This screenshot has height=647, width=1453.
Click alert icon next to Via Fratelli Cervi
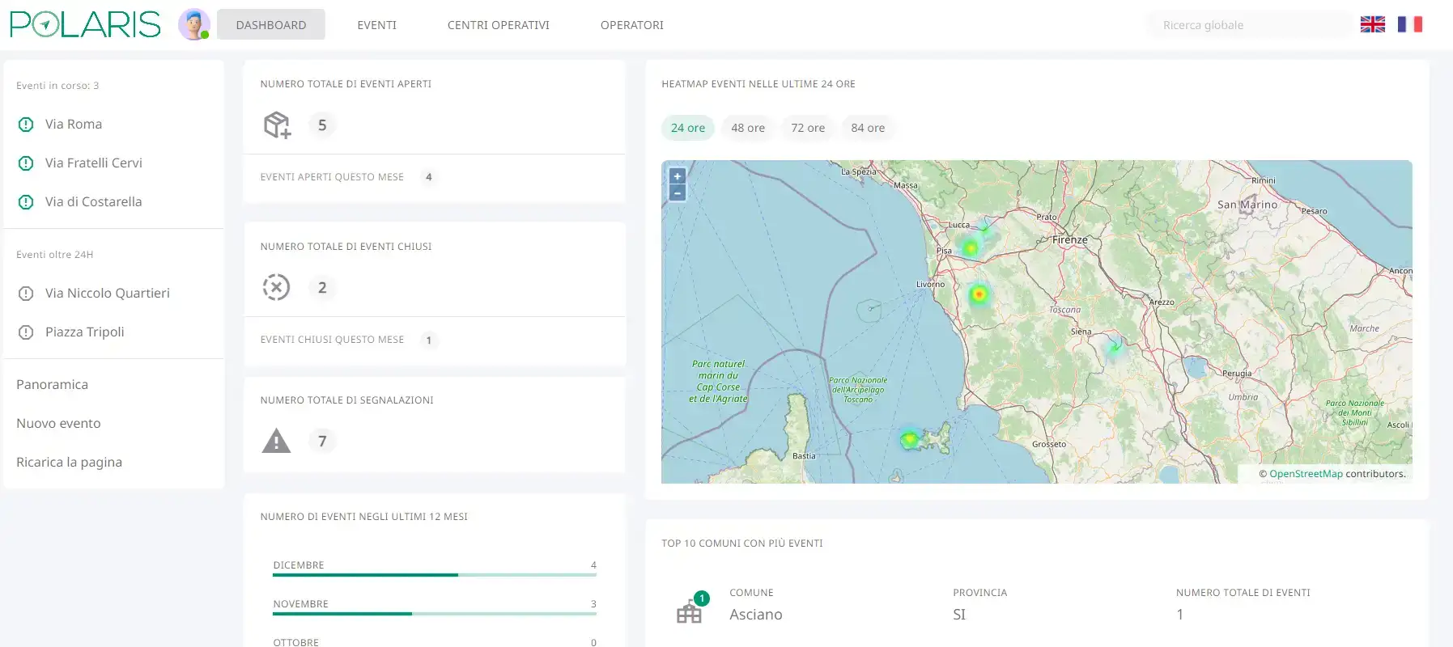(x=26, y=163)
